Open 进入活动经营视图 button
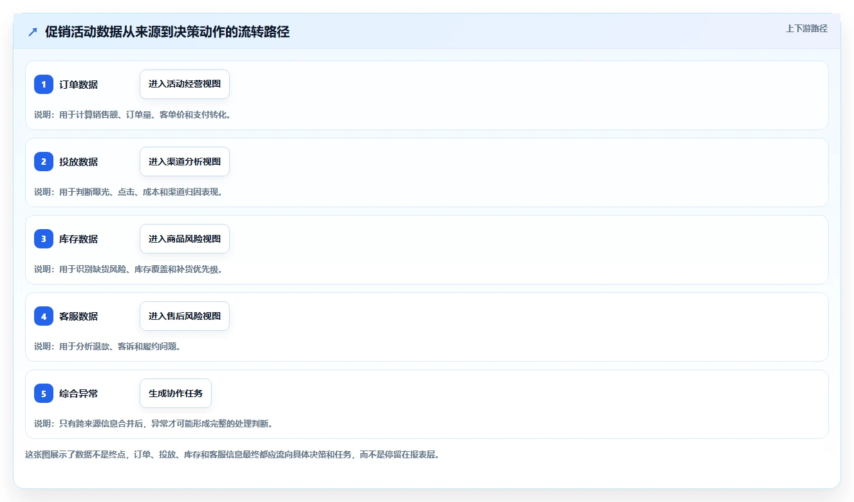Screen dimensions: 854x502 tap(185, 84)
